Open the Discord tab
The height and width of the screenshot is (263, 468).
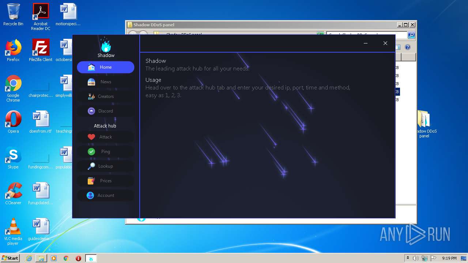coord(105,111)
